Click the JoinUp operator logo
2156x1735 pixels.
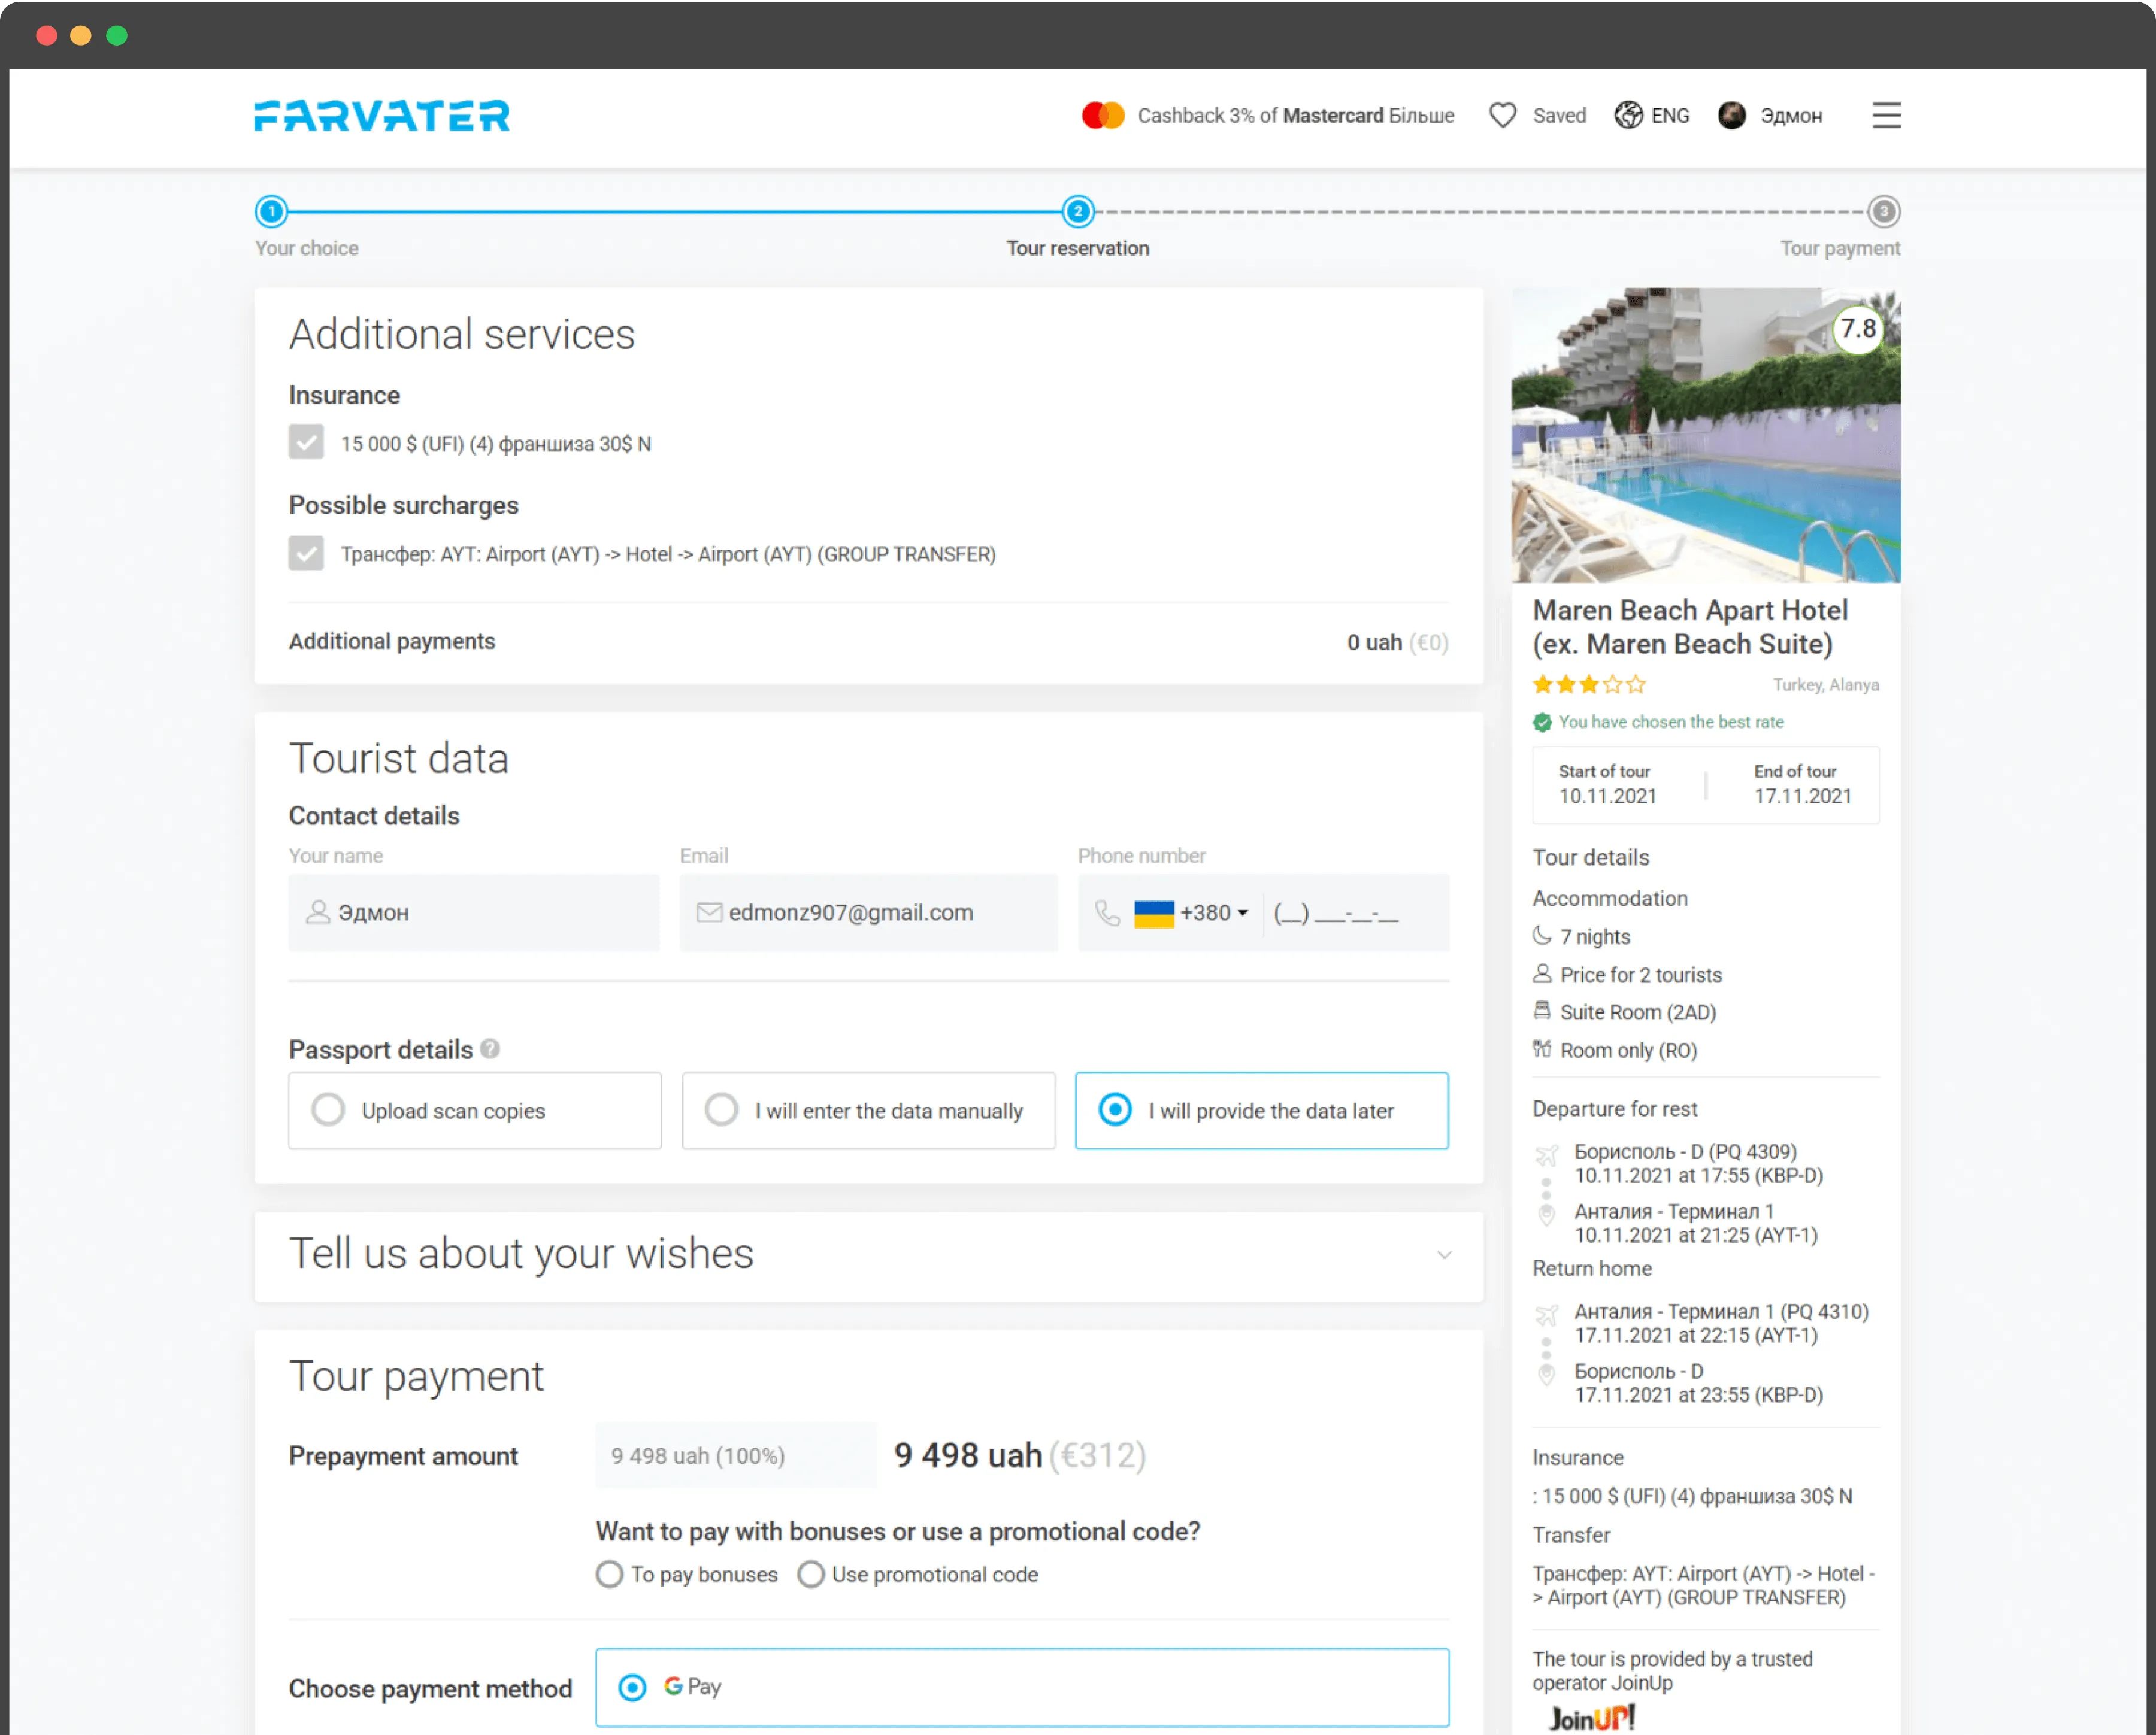[x=1591, y=1717]
